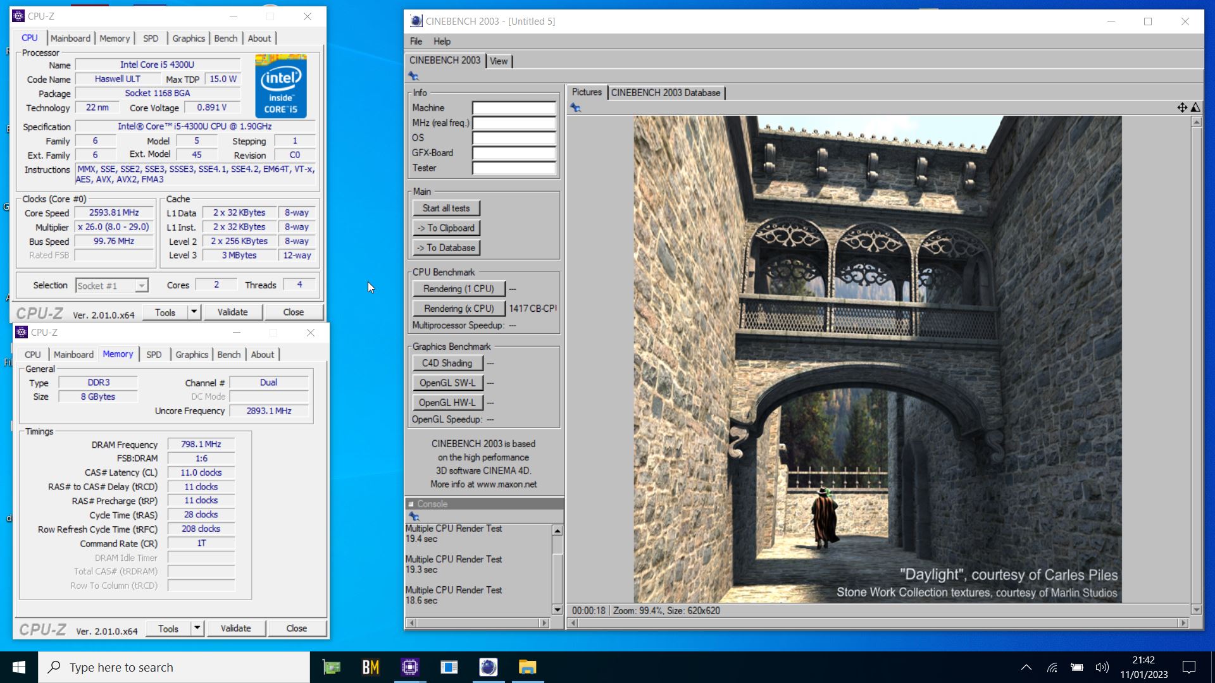Image resolution: width=1215 pixels, height=683 pixels.
Task: Click Validate in bottom CPU-Z window
Action: (236, 629)
